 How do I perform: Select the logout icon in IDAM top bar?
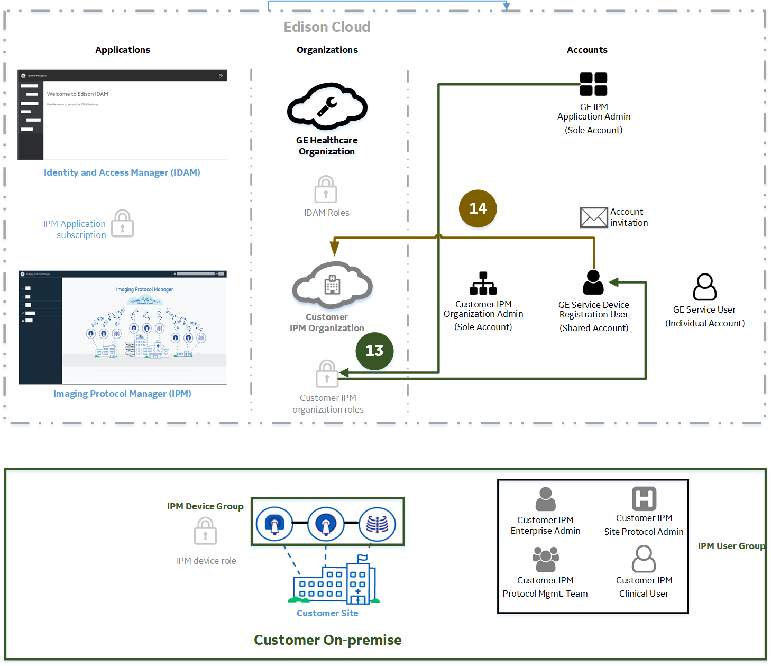[221, 75]
